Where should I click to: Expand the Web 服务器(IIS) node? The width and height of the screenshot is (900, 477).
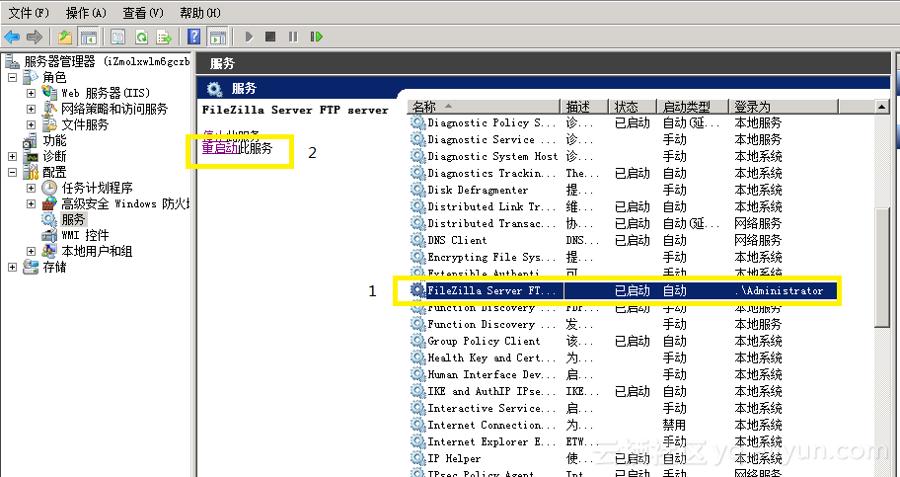[31, 93]
